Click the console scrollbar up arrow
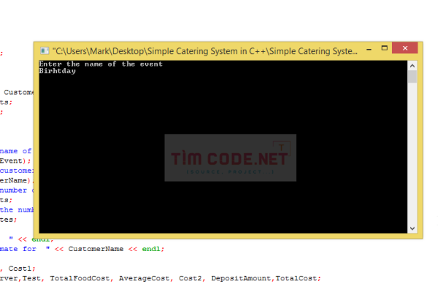 click(412, 66)
